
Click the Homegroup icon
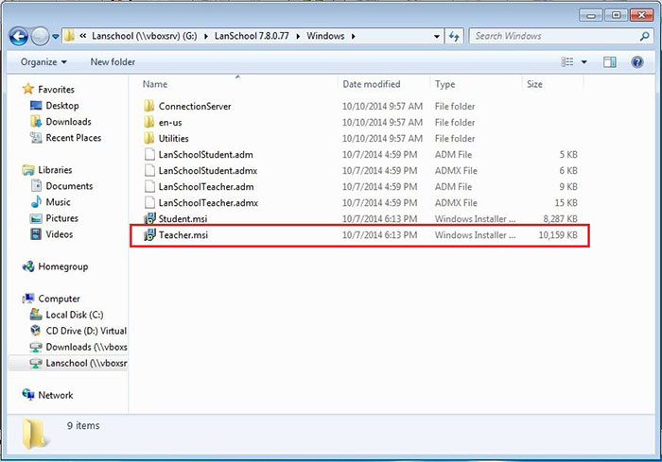(x=28, y=266)
